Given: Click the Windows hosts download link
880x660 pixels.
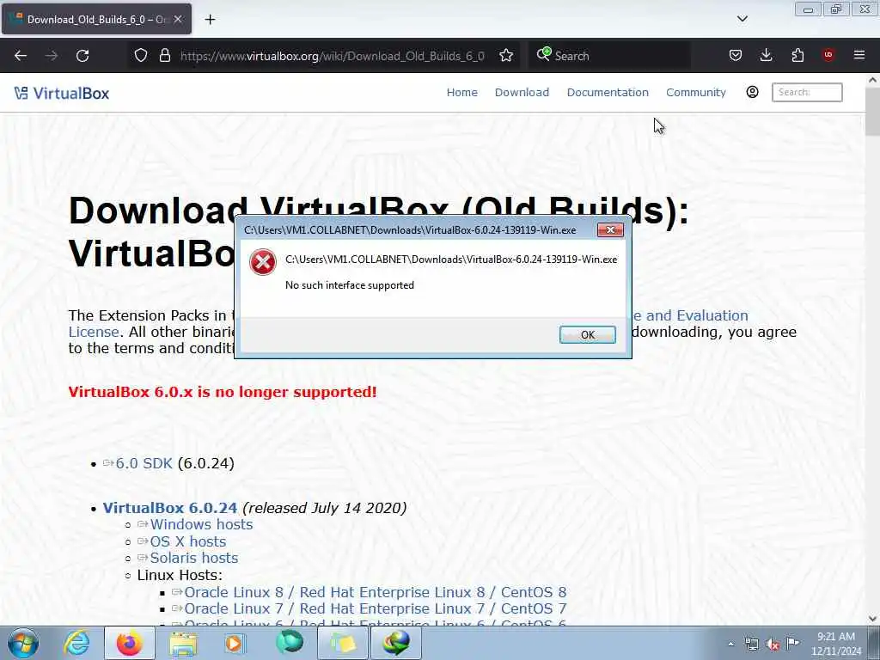Looking at the screenshot, I should pyautogui.click(x=201, y=524).
